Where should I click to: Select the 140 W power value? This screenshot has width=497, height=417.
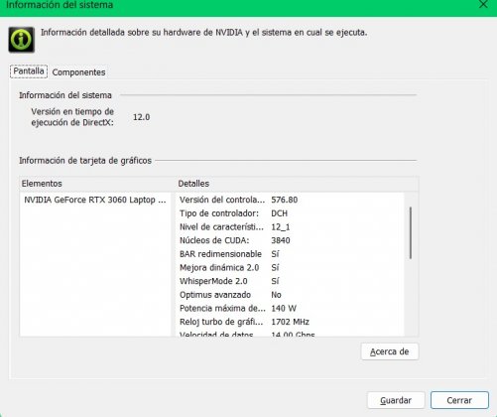pyautogui.click(x=284, y=309)
